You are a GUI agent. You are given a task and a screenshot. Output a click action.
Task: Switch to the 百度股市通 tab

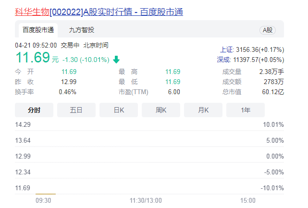click(38, 30)
